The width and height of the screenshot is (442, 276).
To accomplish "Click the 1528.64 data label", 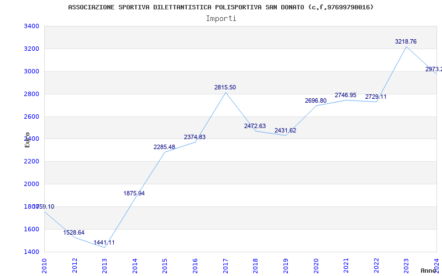I will pos(73,232).
